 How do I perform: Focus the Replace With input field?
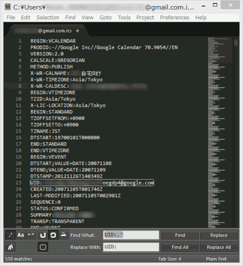tap(131, 247)
